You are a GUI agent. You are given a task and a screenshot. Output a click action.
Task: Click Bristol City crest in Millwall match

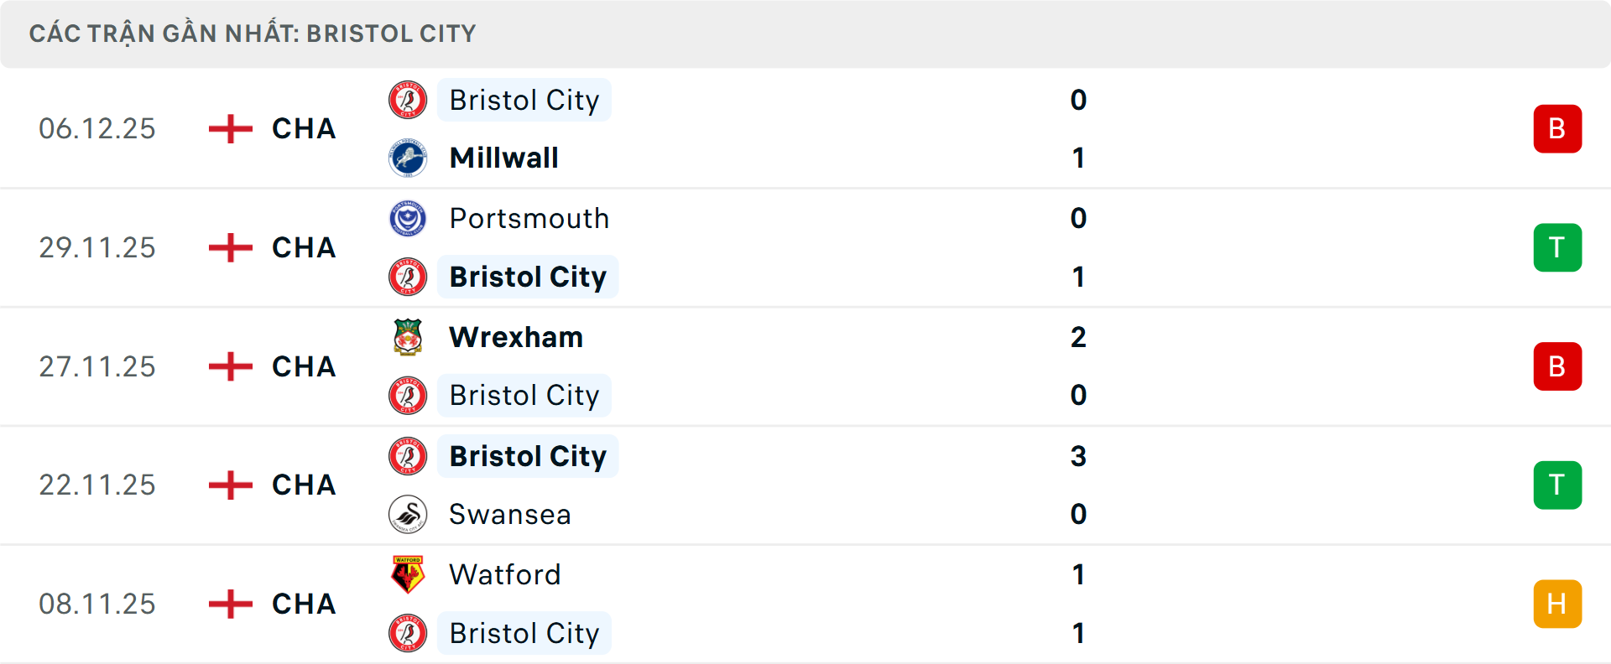click(x=408, y=100)
